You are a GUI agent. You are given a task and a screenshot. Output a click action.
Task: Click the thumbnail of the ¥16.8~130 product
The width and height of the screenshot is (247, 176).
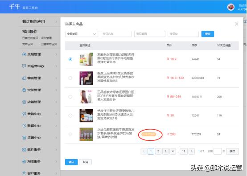coord(86,78)
